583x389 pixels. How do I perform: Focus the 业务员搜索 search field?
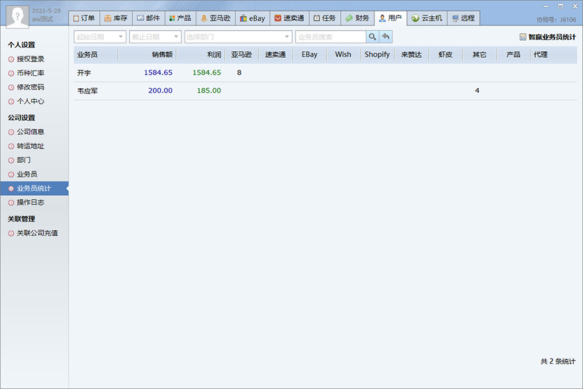click(331, 37)
